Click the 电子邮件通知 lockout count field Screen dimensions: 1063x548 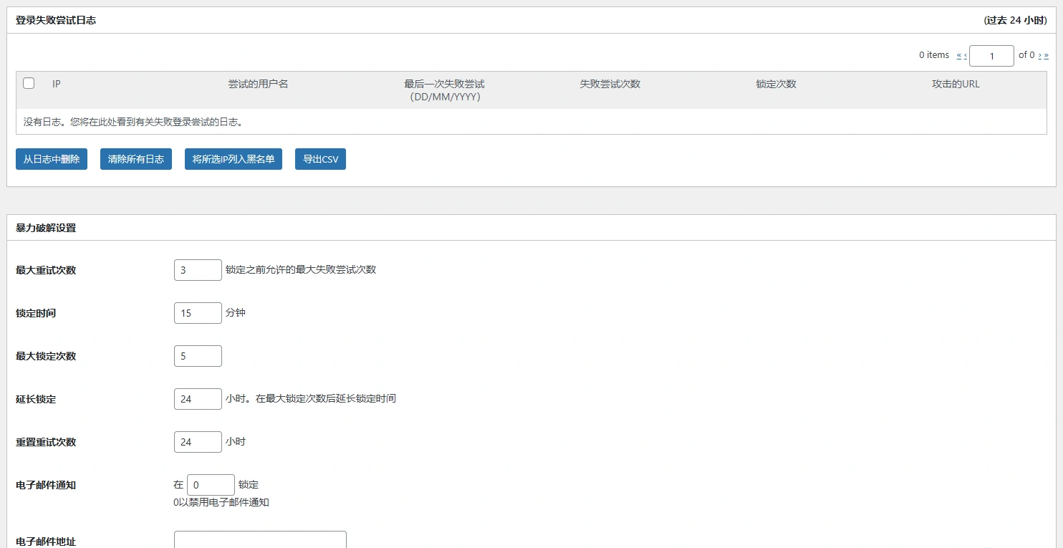(210, 485)
